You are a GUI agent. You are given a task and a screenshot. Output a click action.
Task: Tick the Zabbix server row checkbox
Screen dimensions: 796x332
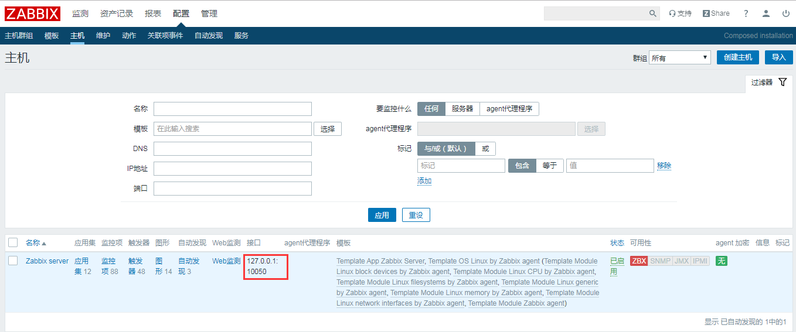tap(13, 261)
